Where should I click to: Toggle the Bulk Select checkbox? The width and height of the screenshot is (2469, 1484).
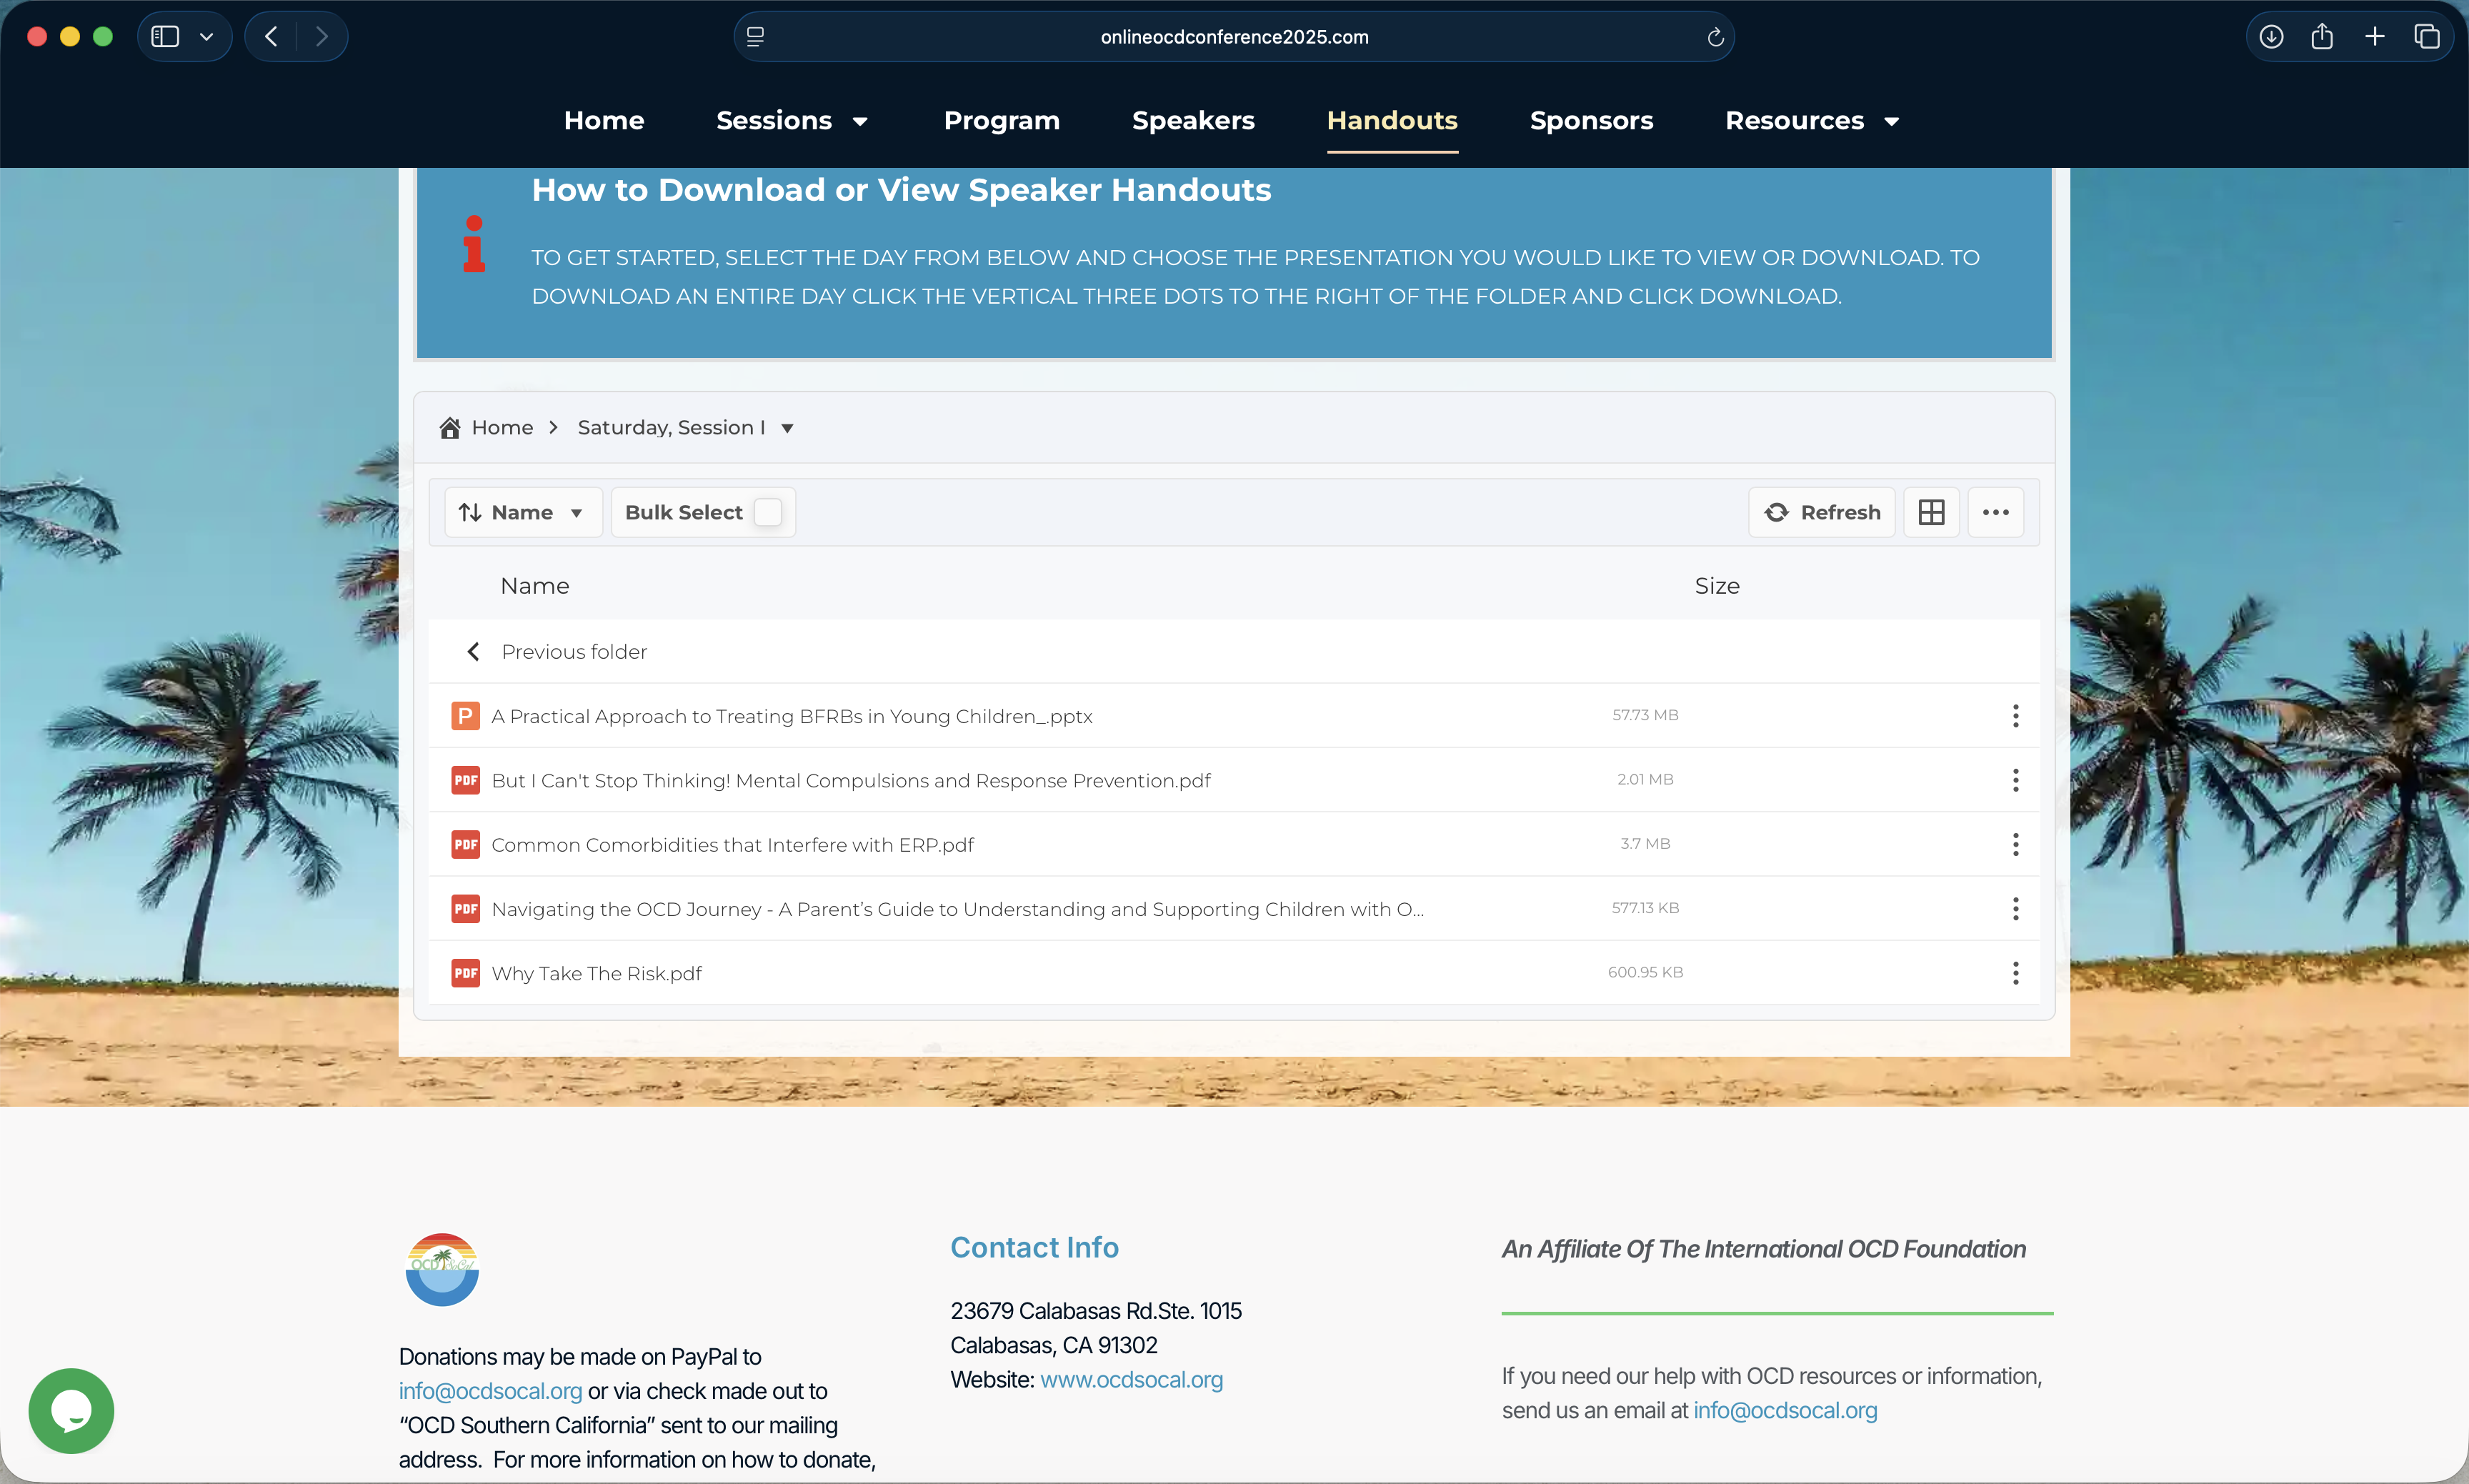tap(768, 512)
